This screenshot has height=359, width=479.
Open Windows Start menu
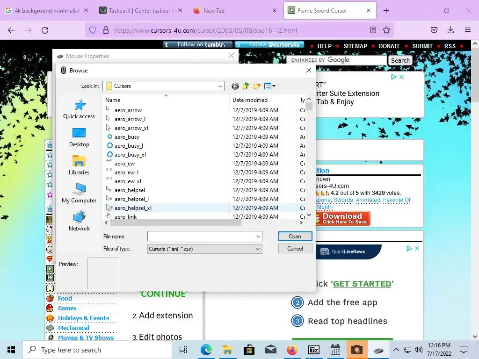click(x=11, y=350)
